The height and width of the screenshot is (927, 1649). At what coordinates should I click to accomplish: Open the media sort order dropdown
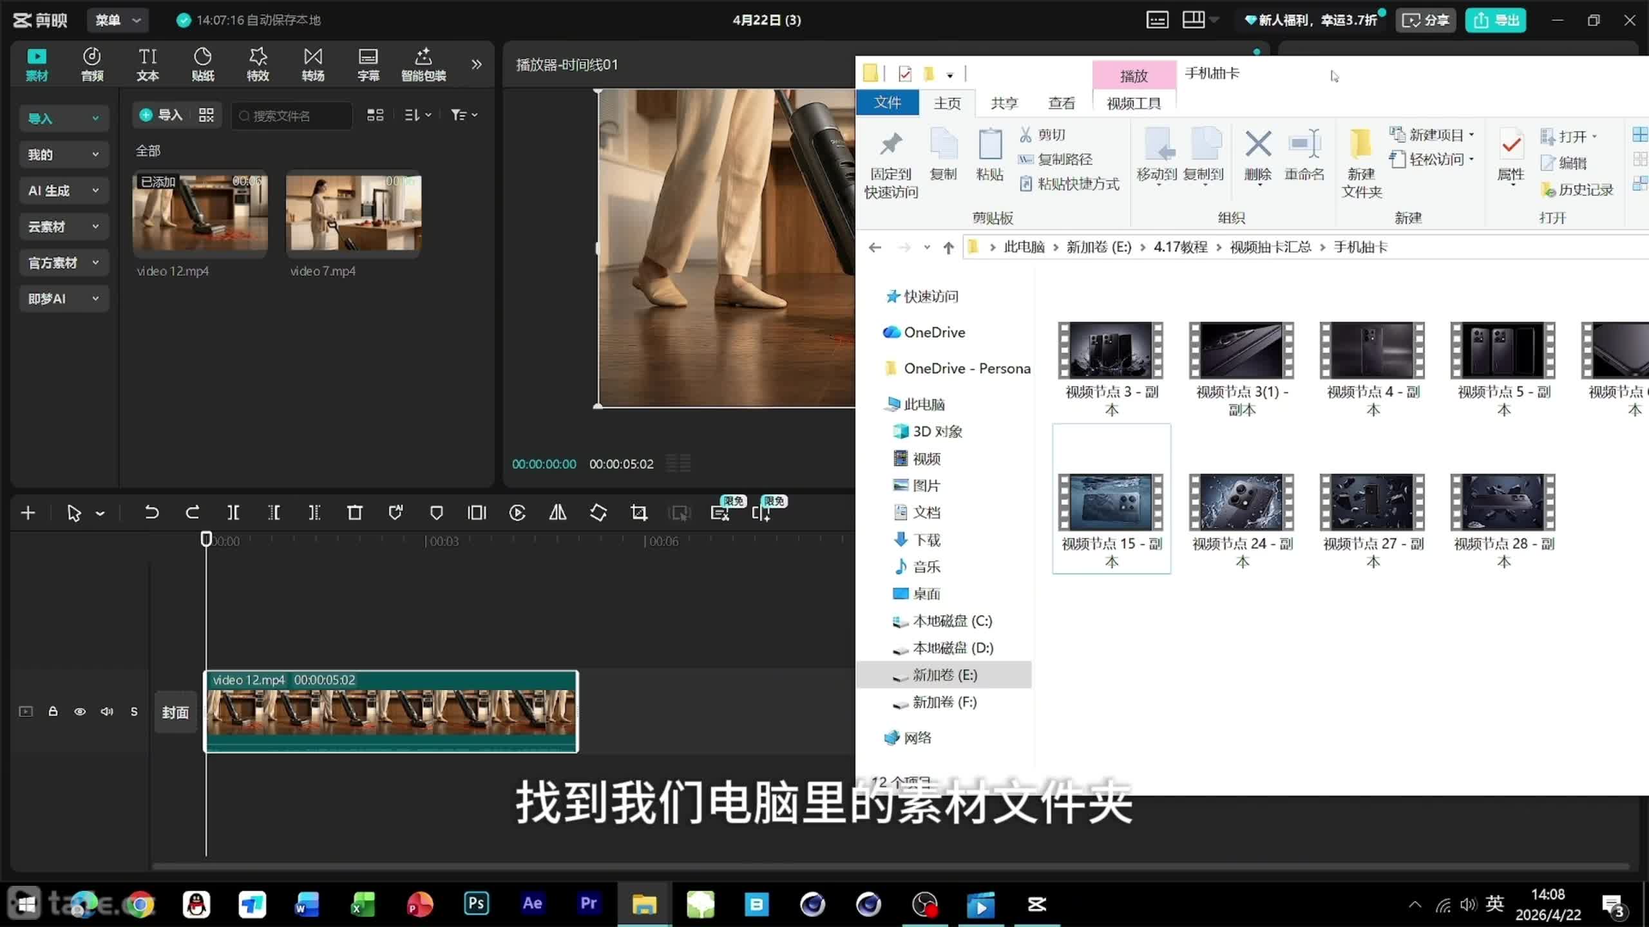(x=417, y=115)
